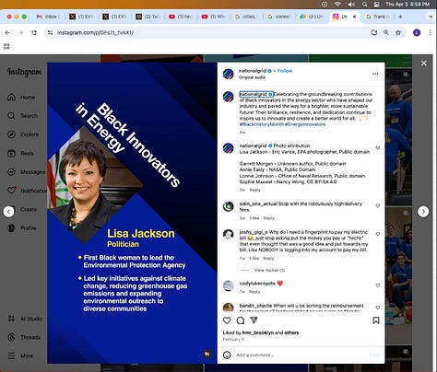Like the Photo attribution comment
Viewport: 437px width, 372px height.
(x=378, y=148)
